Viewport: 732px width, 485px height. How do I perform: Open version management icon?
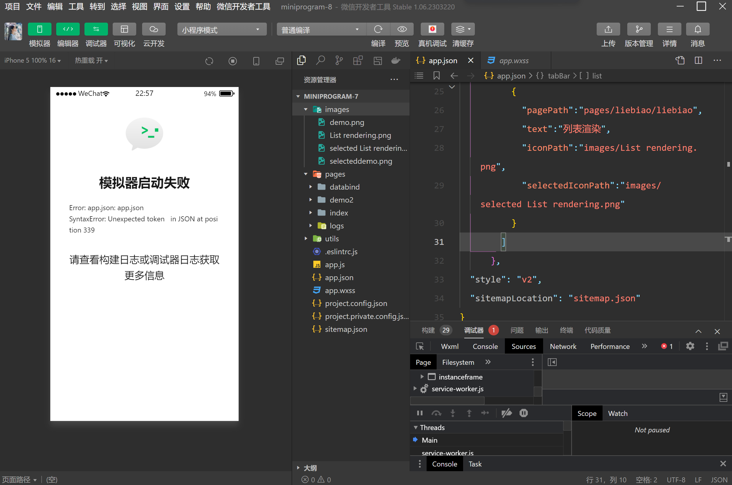click(x=638, y=29)
